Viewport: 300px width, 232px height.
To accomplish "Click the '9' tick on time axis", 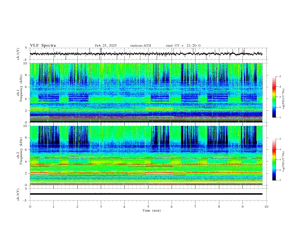I will pyautogui.click(x=242, y=207).
